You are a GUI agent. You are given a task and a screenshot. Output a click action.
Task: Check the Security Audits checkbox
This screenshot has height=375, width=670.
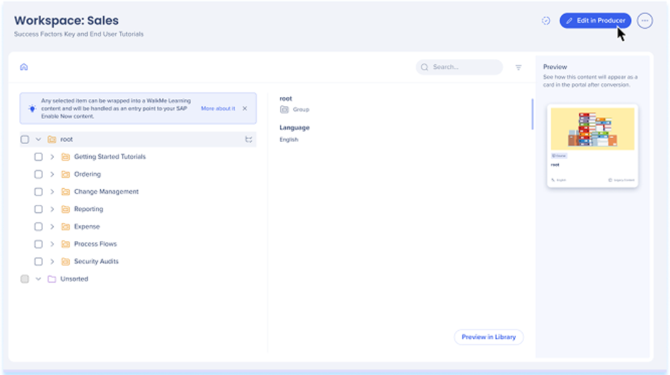[x=39, y=262]
